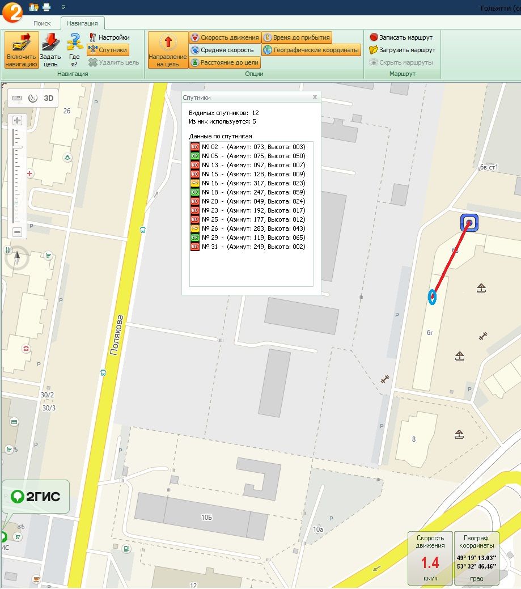Toggle the 3D map view
The width and height of the screenshot is (521, 589).
(x=49, y=98)
